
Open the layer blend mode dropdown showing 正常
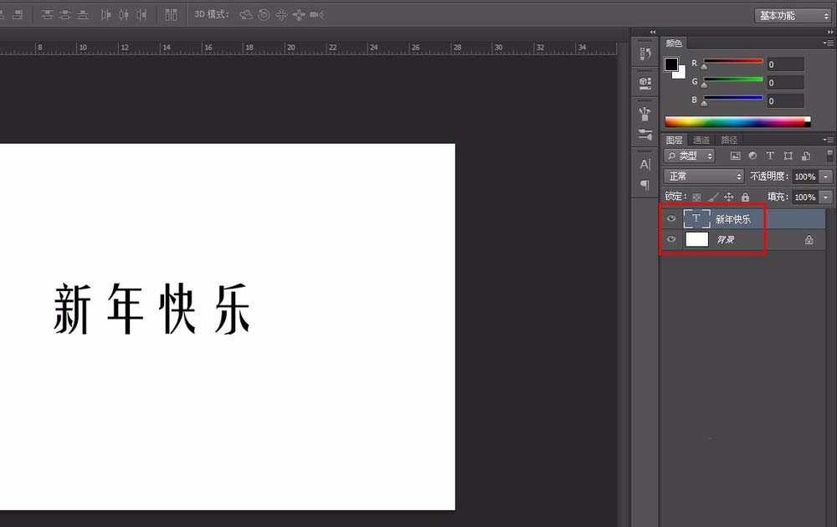(703, 177)
